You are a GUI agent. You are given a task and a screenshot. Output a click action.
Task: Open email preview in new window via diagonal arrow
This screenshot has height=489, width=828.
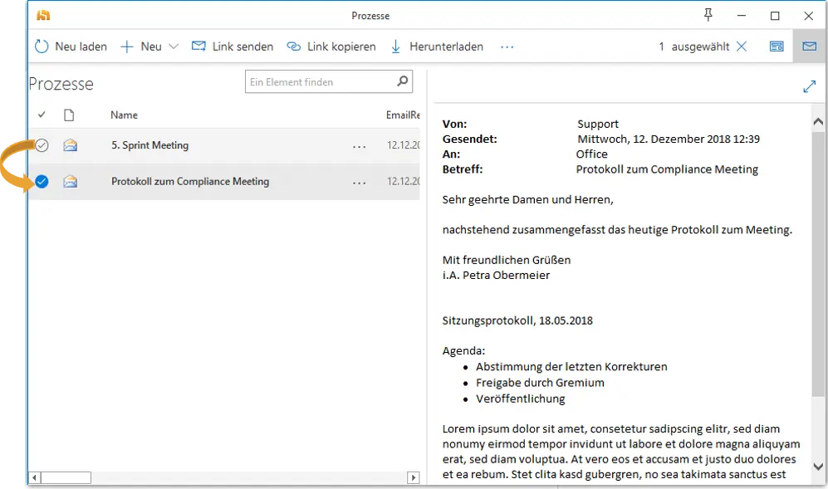[810, 86]
